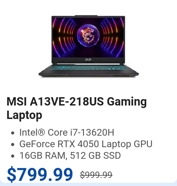Screen dimensions: 177x186
Task: Select the A13VE-218US model number text
Action: 67,102
